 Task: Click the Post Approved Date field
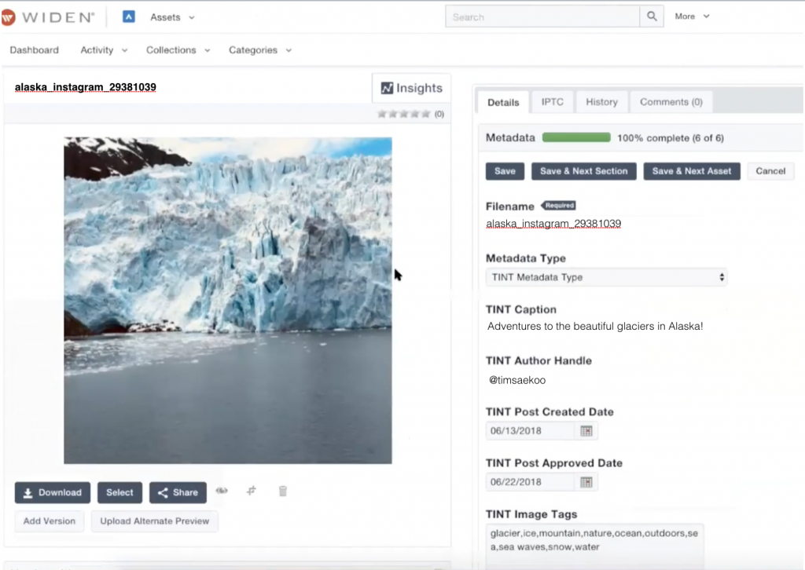click(530, 482)
